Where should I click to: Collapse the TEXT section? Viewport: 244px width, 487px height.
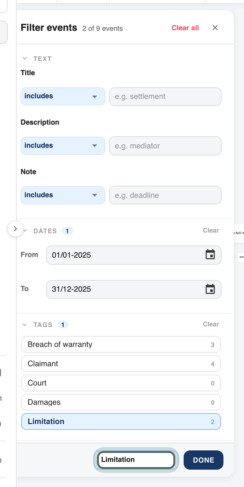click(x=25, y=58)
